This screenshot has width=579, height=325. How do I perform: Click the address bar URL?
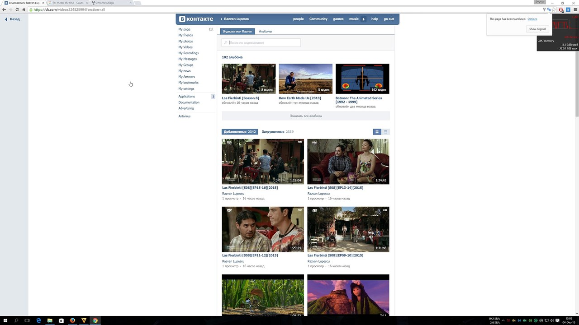69,9
